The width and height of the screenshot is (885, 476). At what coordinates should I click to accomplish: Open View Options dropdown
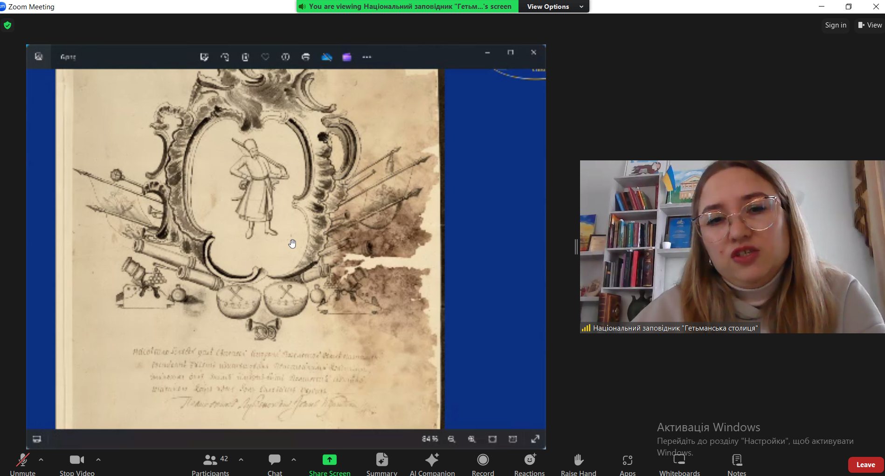click(555, 7)
